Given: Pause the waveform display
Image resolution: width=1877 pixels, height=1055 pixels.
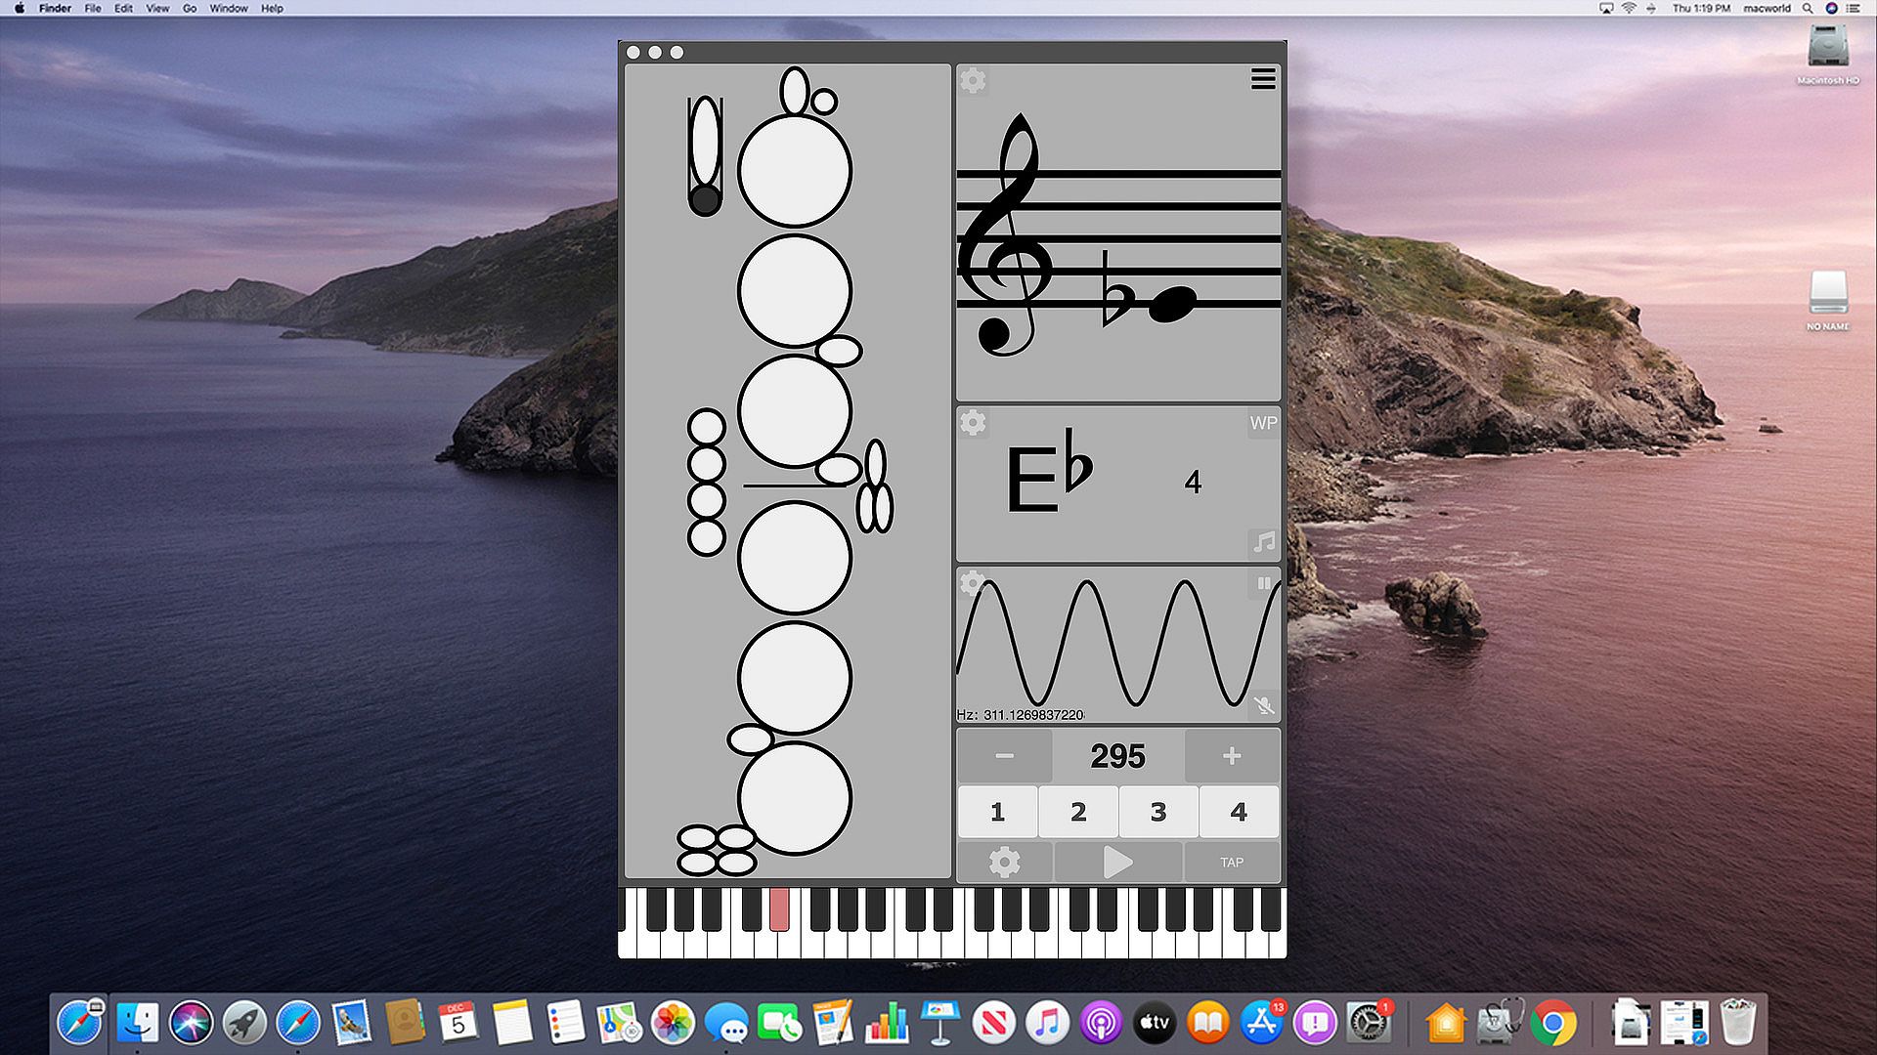Looking at the screenshot, I should coord(1263,583).
